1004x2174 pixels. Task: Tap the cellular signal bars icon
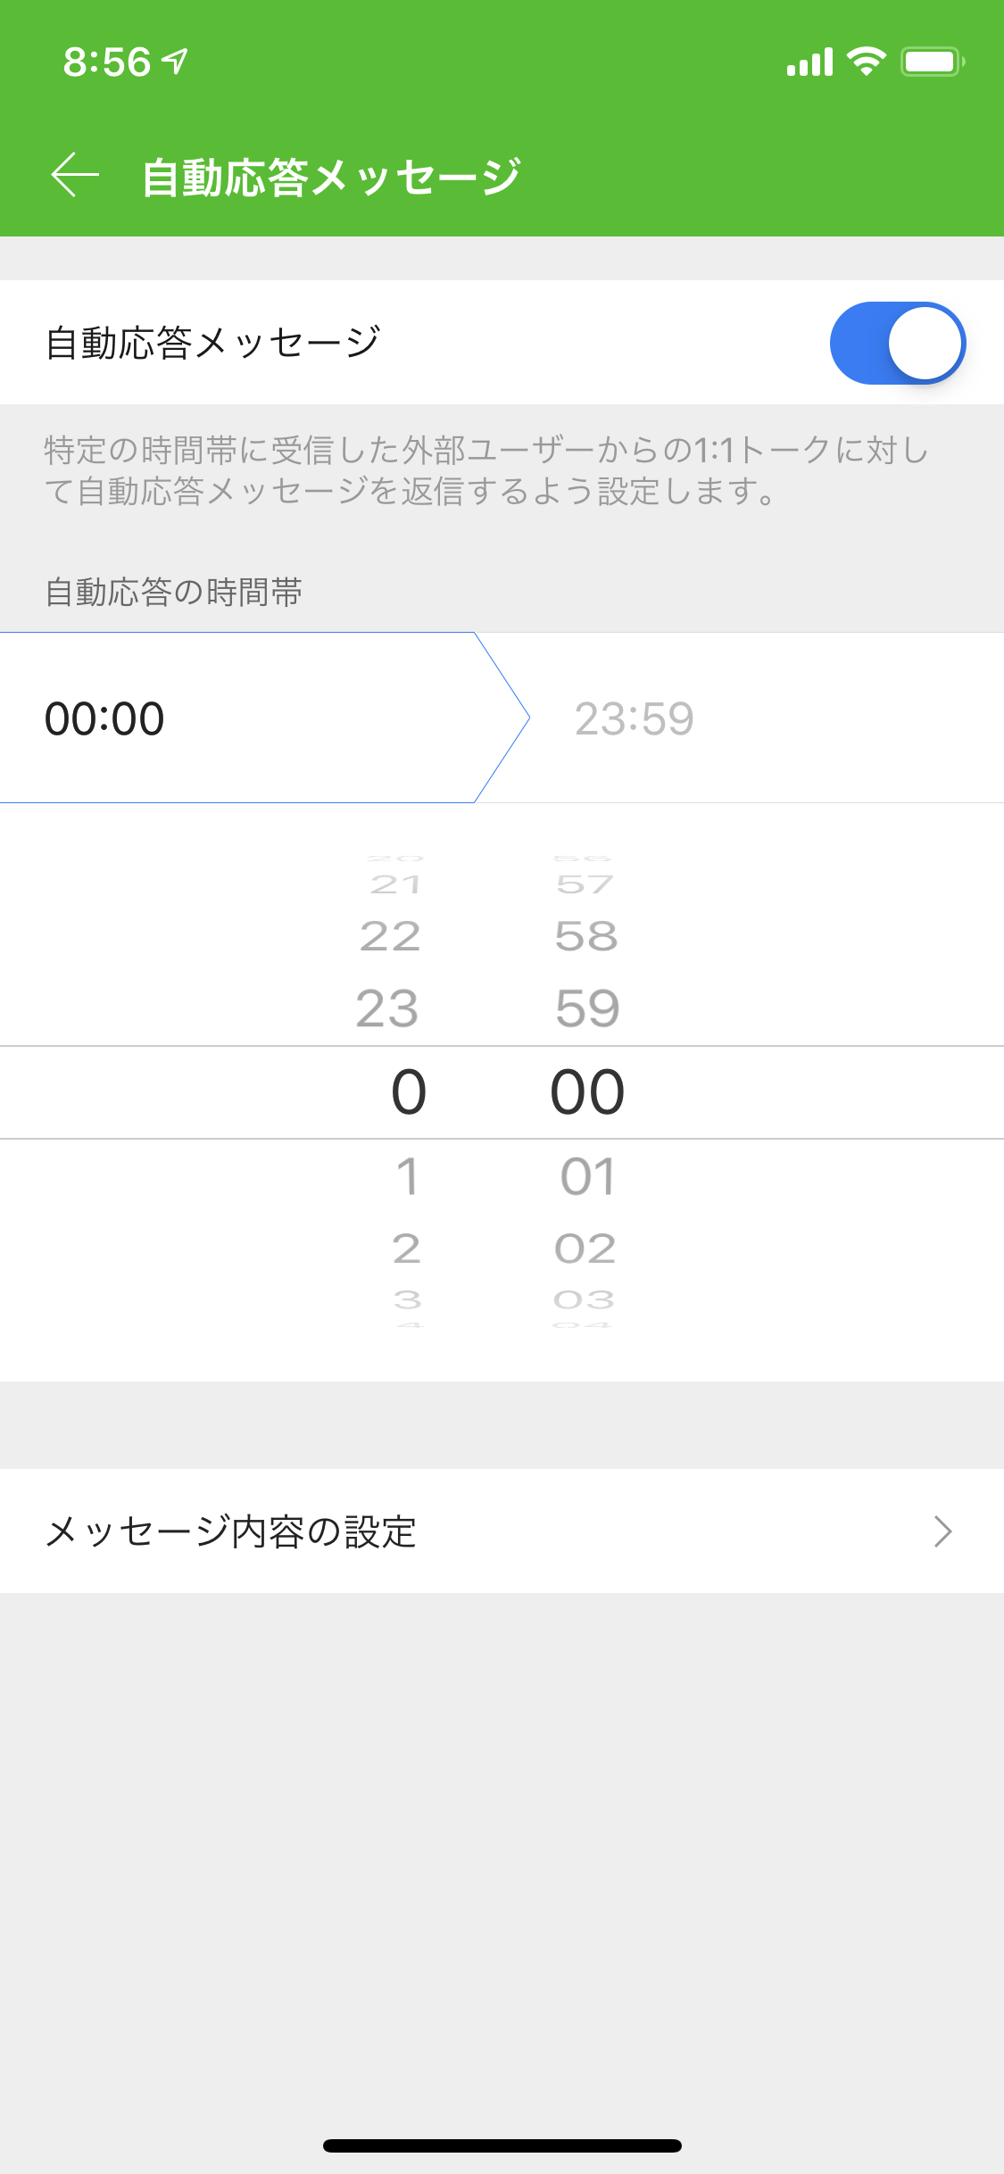click(x=809, y=62)
